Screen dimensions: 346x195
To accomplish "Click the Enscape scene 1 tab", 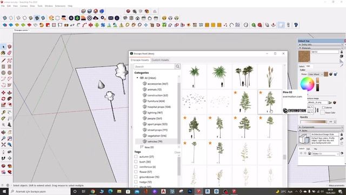I will coord(22,30).
